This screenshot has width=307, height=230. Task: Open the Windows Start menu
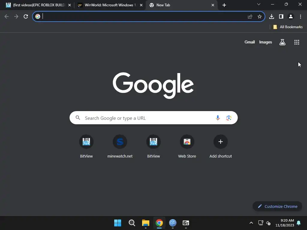coord(118,223)
